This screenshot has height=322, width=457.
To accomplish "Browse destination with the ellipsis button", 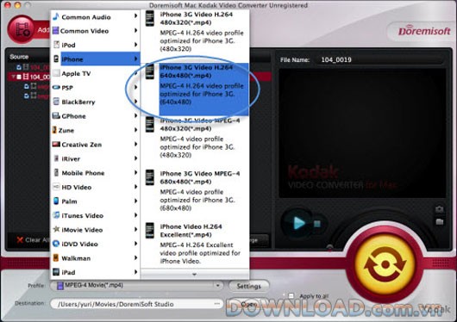I will (216, 304).
